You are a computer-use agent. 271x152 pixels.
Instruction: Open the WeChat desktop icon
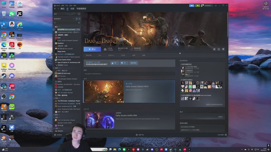coord(12,14)
